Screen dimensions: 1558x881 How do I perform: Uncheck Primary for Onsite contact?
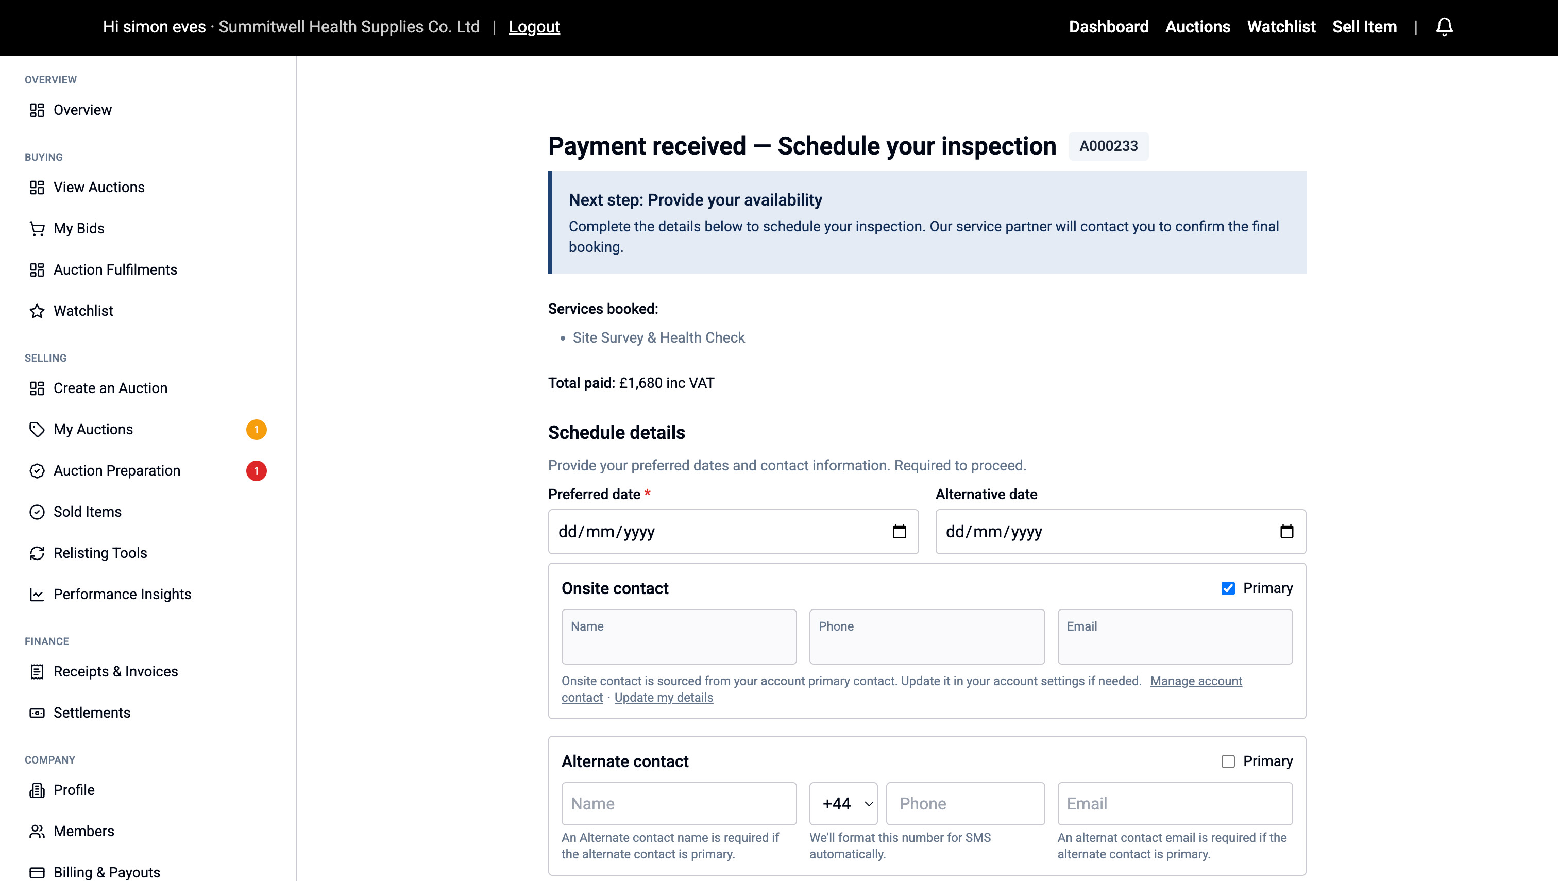[1228, 588]
